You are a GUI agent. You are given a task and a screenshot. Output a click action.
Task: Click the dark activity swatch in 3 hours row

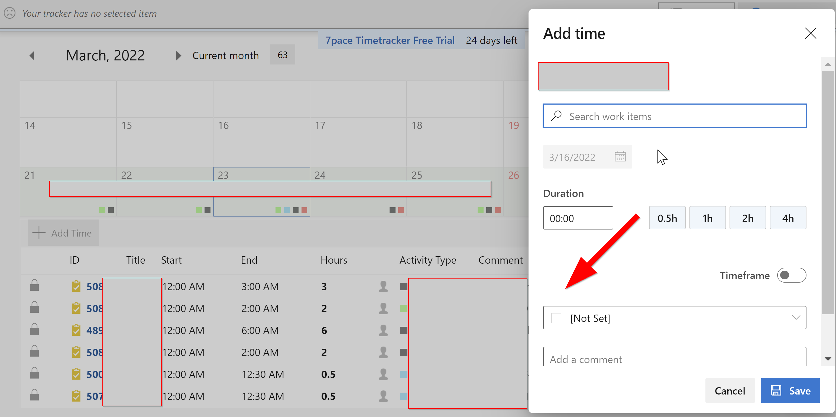[x=403, y=286]
